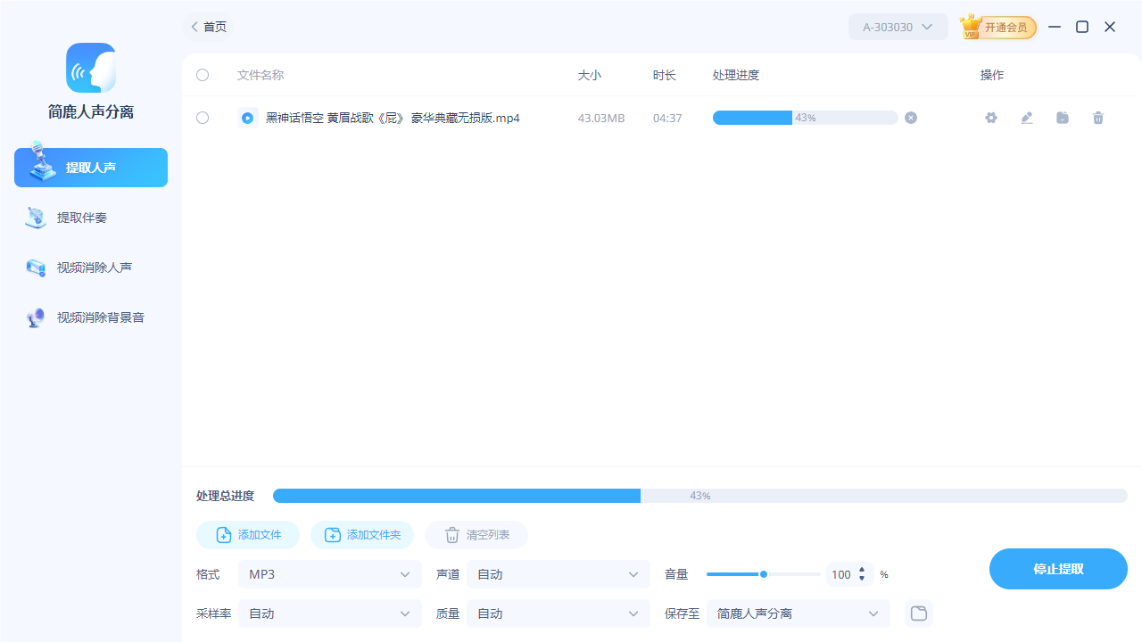1142x642 pixels.
Task: Open the A-303030 account dropdown
Action: click(x=898, y=27)
